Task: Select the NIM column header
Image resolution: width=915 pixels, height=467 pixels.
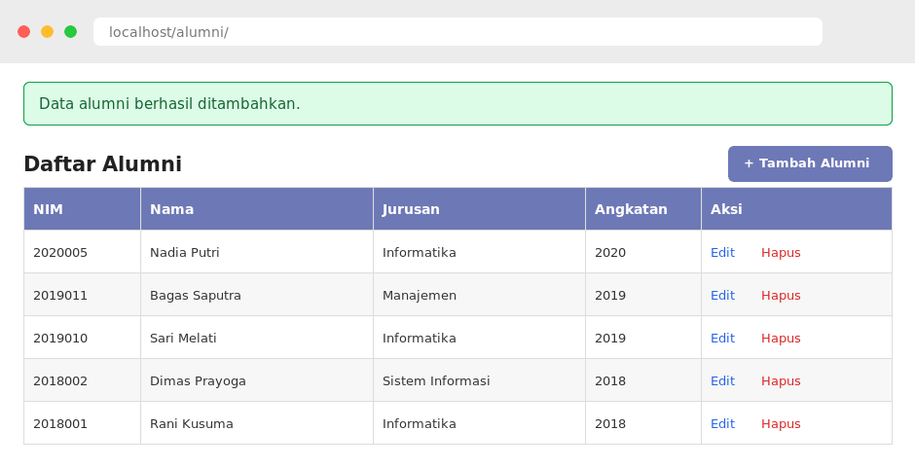Action: (x=83, y=209)
